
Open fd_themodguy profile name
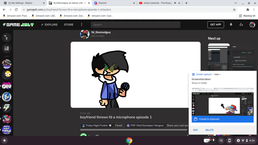pyautogui.click(x=101, y=32)
